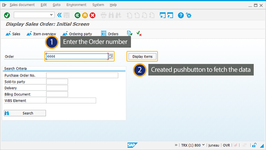Open the Help menu
The height and width of the screenshot is (150, 266).
[x=113, y=5]
